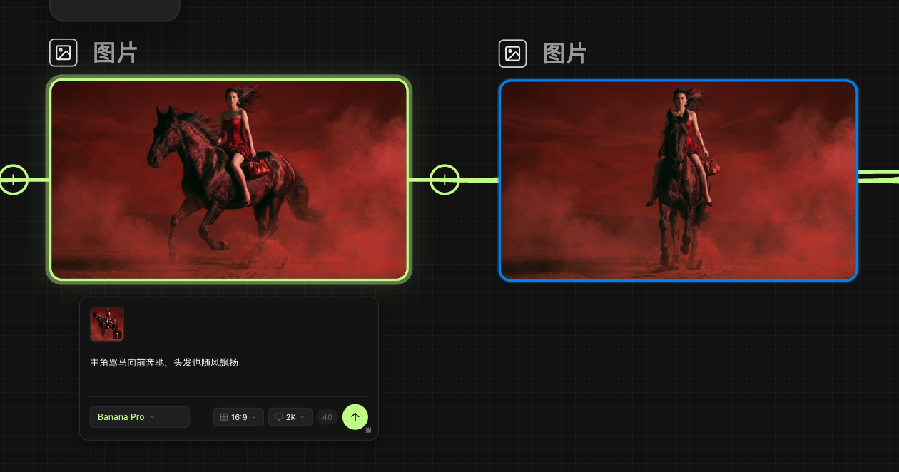Screen dimensions: 899x472
Task: Click the image icon of the blue-bordered node
Action: coord(512,53)
